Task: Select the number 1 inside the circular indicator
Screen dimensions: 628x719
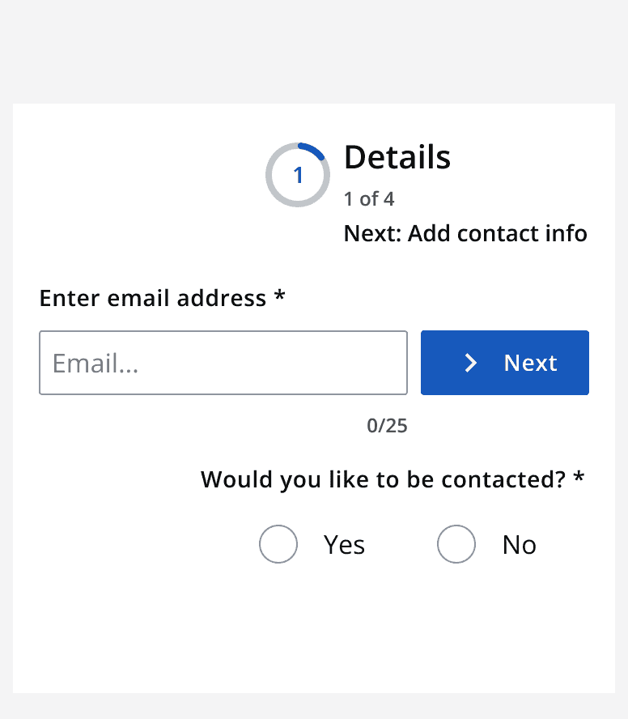Action: 298,175
